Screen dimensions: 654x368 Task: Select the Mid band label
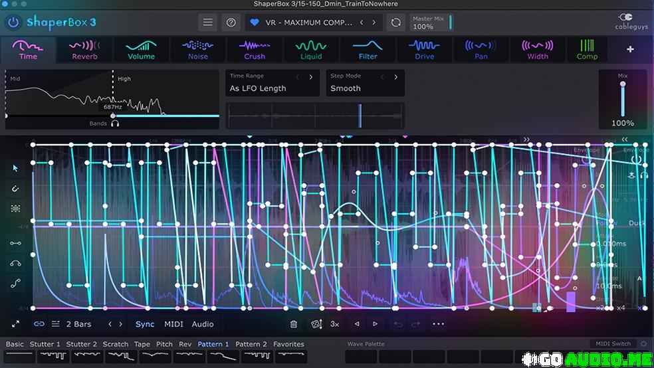click(x=15, y=78)
